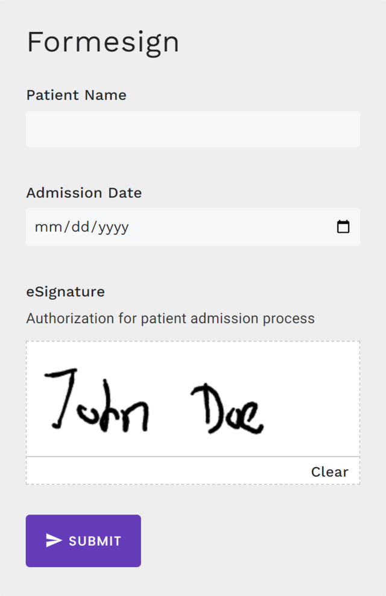
Task: Click the authorization text under eSignature
Action: pyautogui.click(x=169, y=318)
